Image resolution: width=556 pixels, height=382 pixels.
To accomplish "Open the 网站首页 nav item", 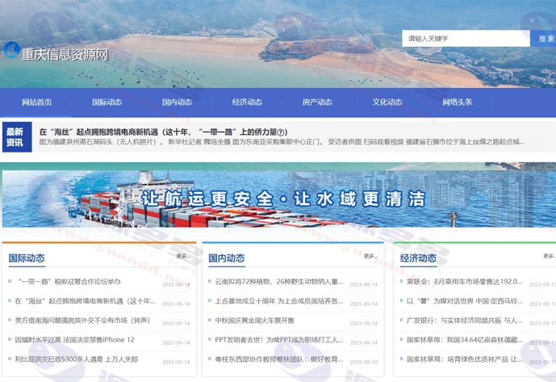I will point(36,103).
